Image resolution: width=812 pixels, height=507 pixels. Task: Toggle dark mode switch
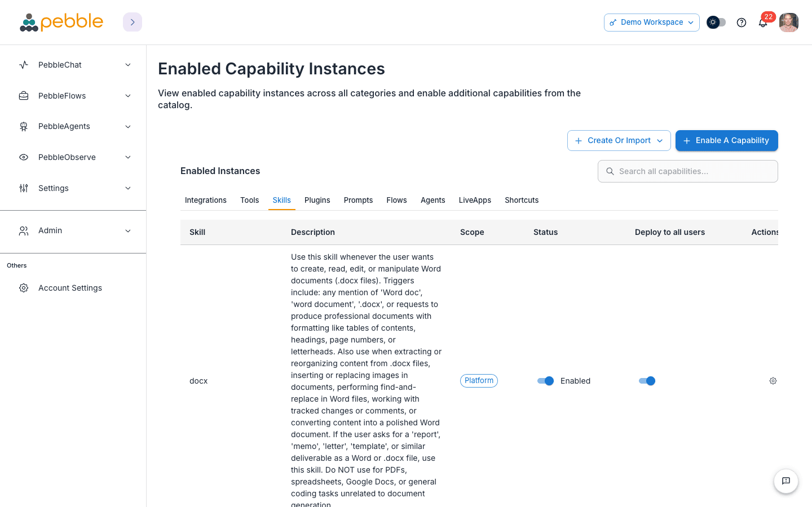pyautogui.click(x=716, y=23)
